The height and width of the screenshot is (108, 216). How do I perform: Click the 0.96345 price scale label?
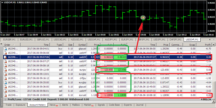[x=211, y=10]
